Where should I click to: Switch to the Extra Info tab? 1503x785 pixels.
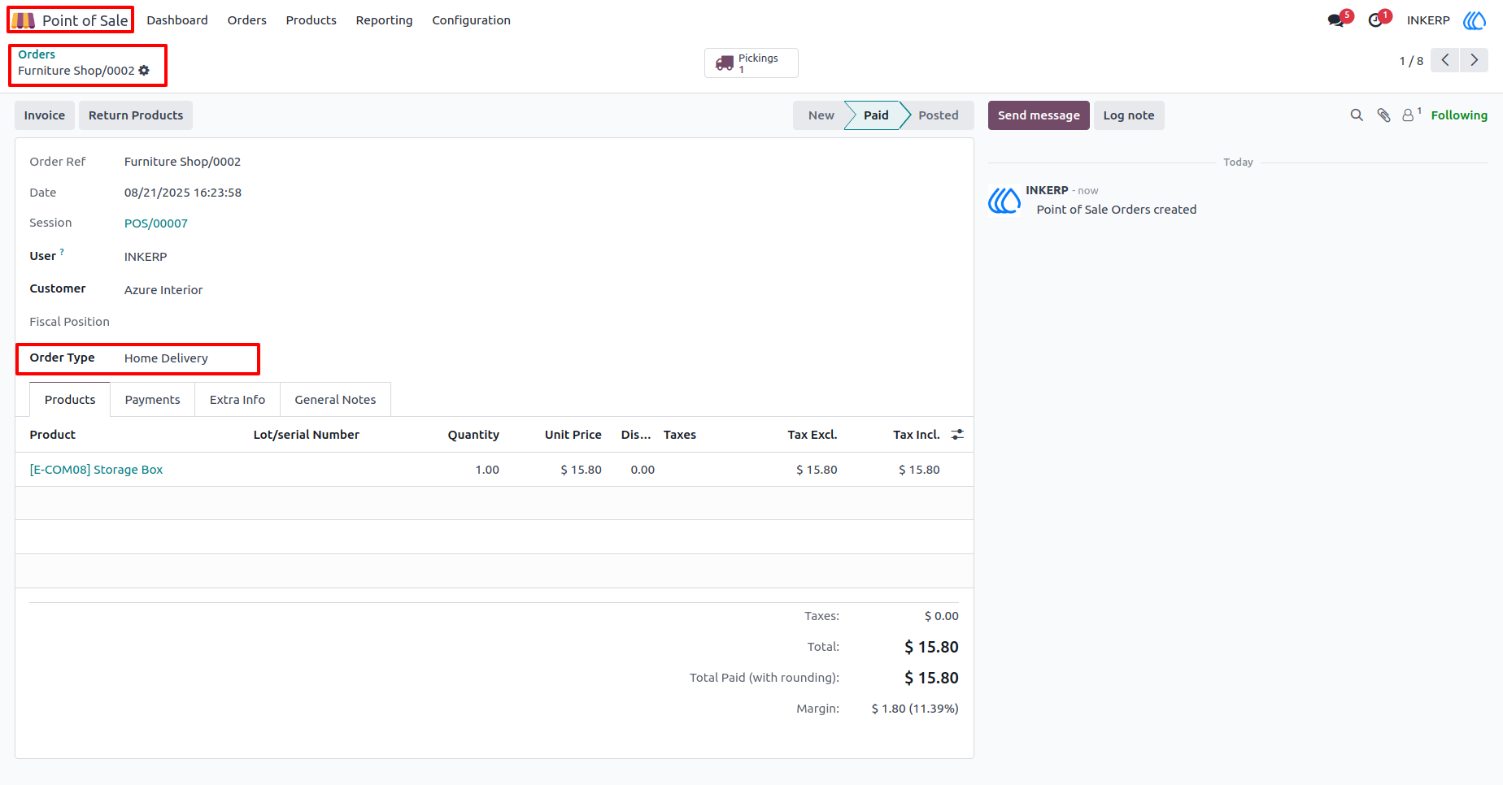[237, 400]
